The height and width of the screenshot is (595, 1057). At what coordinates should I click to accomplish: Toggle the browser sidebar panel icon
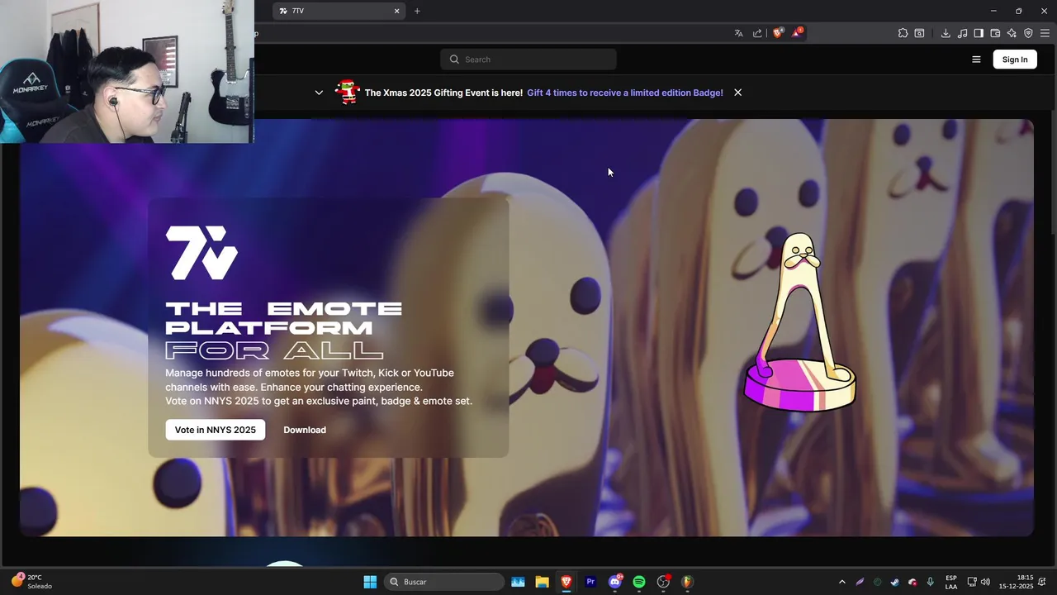click(x=979, y=33)
